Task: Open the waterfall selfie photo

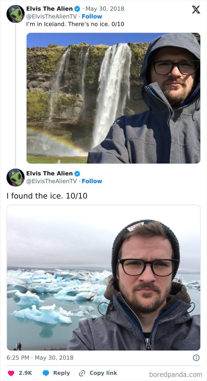Action: pos(114,98)
